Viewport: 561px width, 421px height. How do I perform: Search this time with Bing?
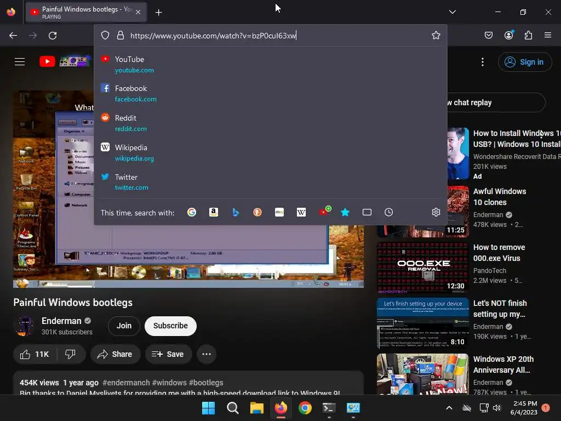(236, 212)
